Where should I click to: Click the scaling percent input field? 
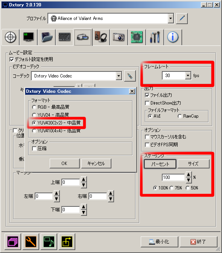173,177
